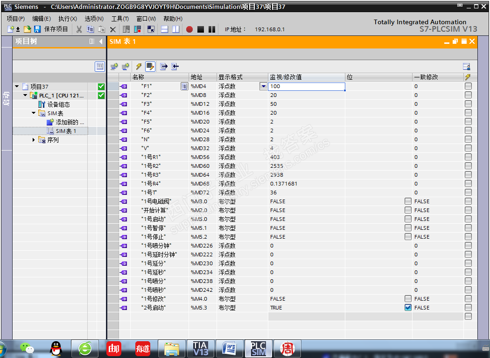
Task: Toggle bit checkbox for 1号修改 row
Action: click(408, 299)
